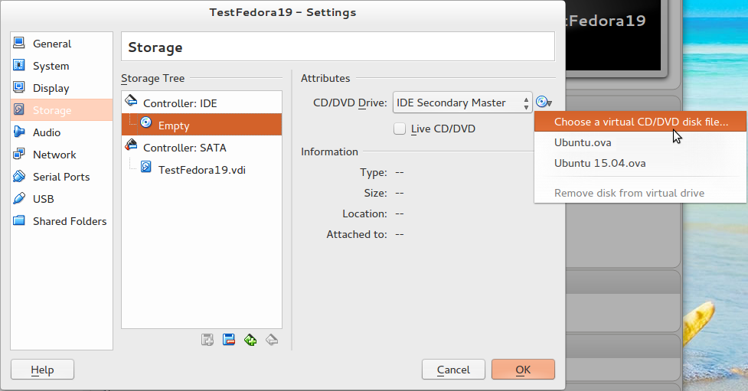
Task: Select the TestFedora19.vdi disk entry
Action: coord(201,170)
